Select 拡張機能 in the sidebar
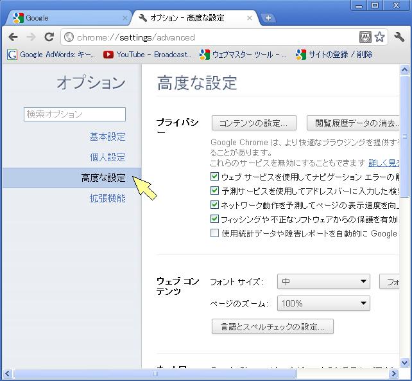This screenshot has height=381, width=412. coord(107,199)
